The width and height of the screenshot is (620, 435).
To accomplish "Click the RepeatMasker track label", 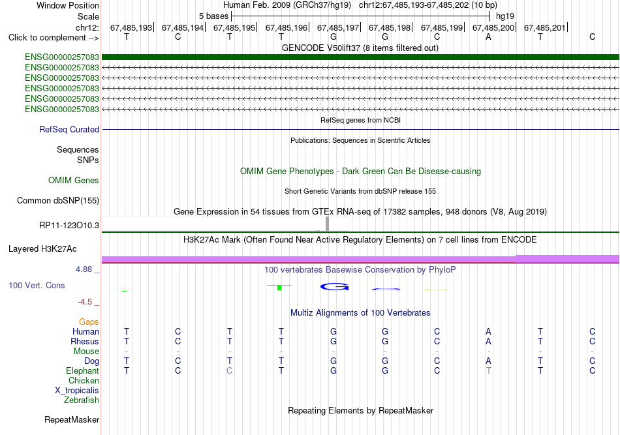I will point(72,419).
